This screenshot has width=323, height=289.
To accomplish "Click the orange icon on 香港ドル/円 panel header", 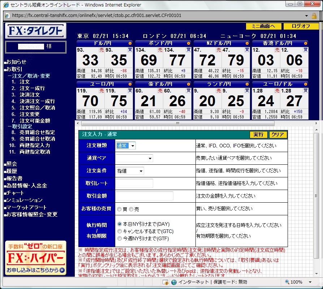I will (x=305, y=43).
